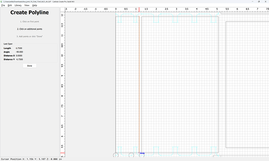
Task: Open the Help menu
Action: tap(34, 5)
